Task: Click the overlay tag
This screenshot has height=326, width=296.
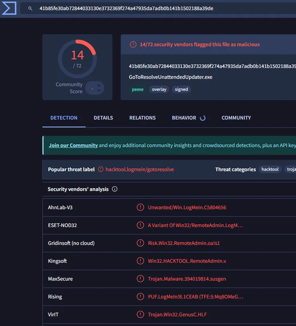Action: pyautogui.click(x=159, y=89)
